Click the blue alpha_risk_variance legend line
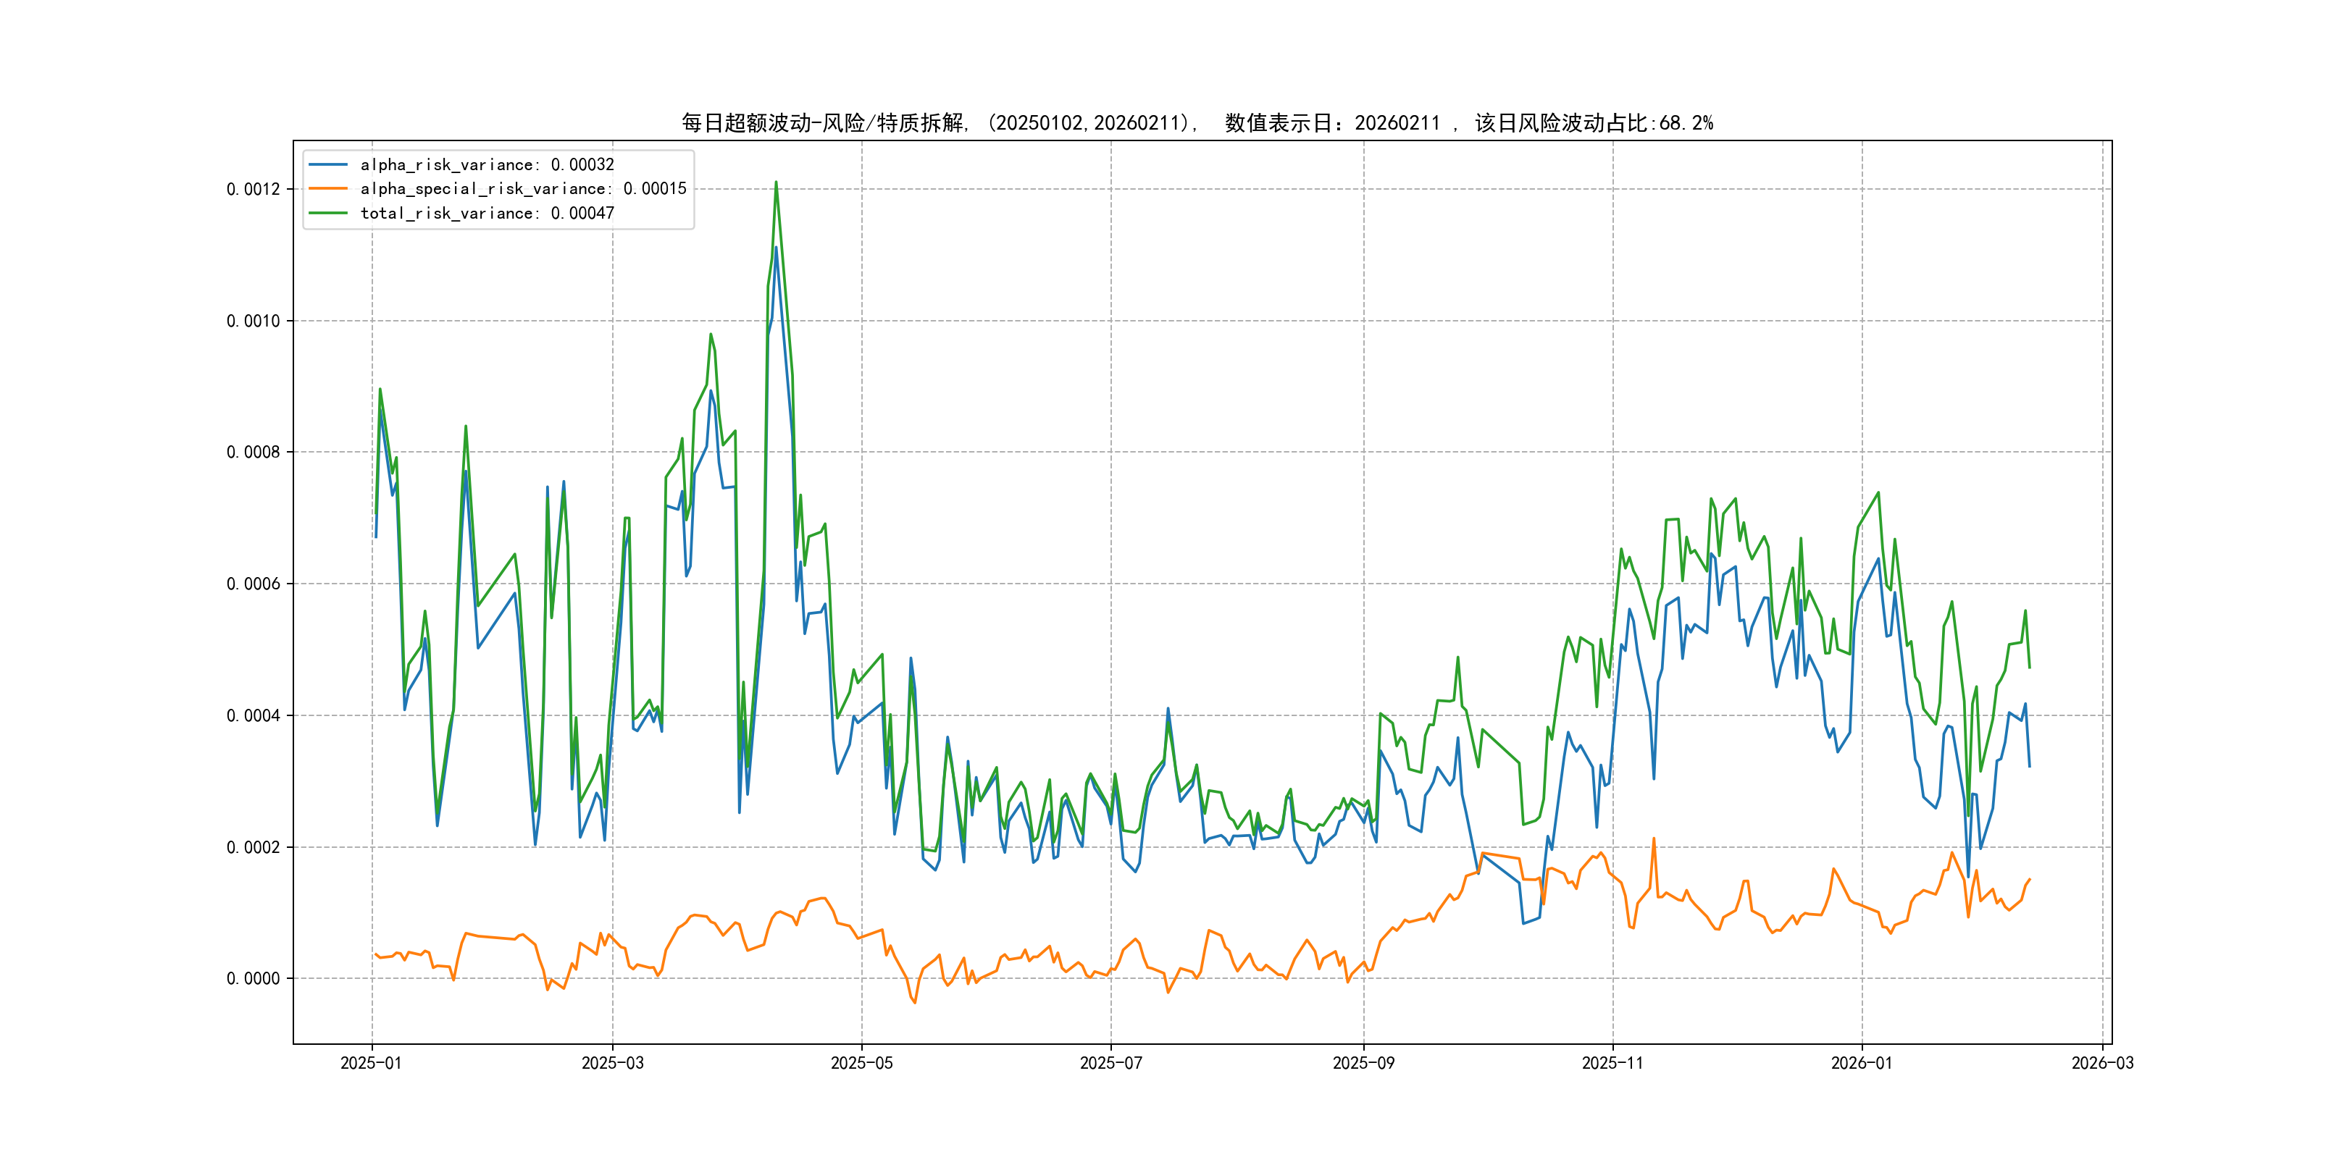Image resolution: width=2347 pixels, height=1173 pixels. coord(328,165)
